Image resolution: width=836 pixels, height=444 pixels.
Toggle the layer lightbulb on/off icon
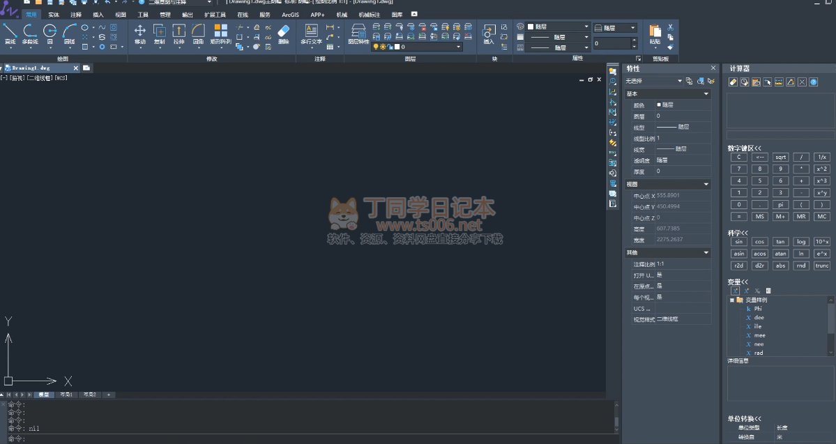(x=375, y=47)
